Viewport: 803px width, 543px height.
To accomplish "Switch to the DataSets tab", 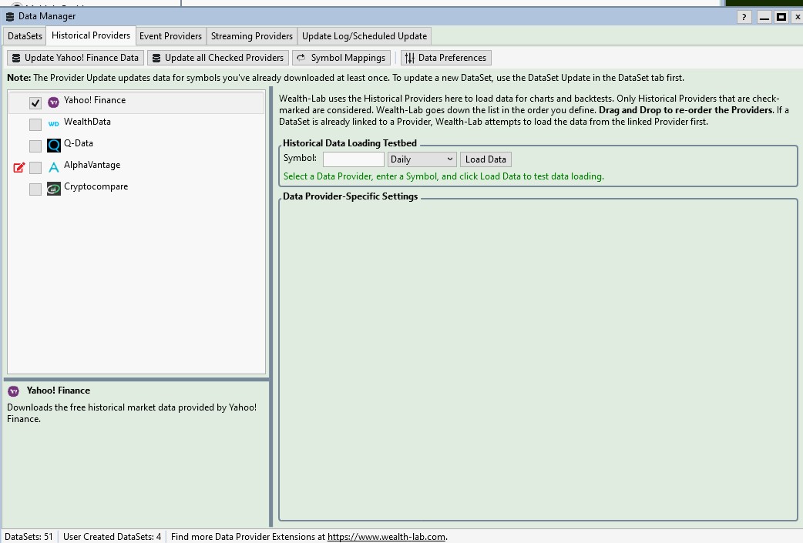I will 25,36.
